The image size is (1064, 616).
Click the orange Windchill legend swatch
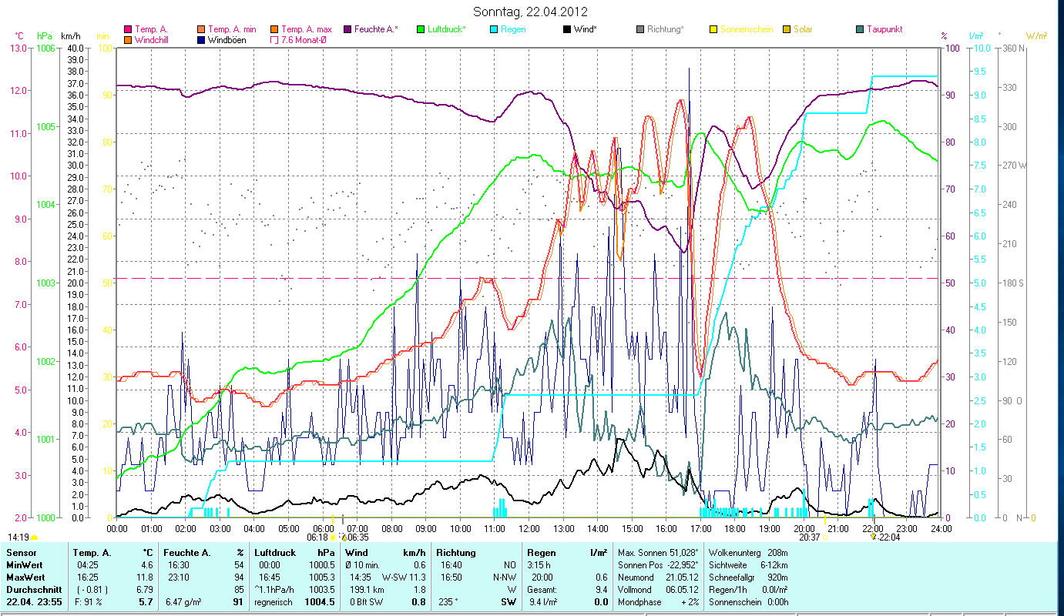[x=128, y=39]
